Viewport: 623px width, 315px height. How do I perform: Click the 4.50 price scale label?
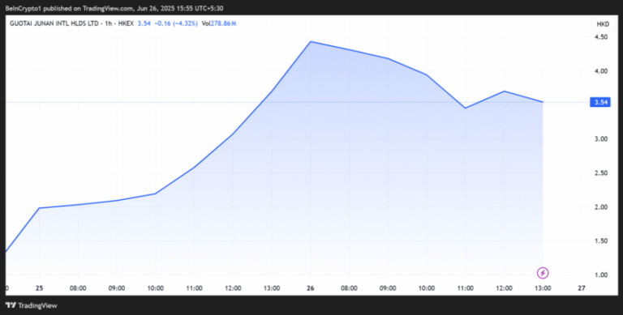tap(601, 37)
